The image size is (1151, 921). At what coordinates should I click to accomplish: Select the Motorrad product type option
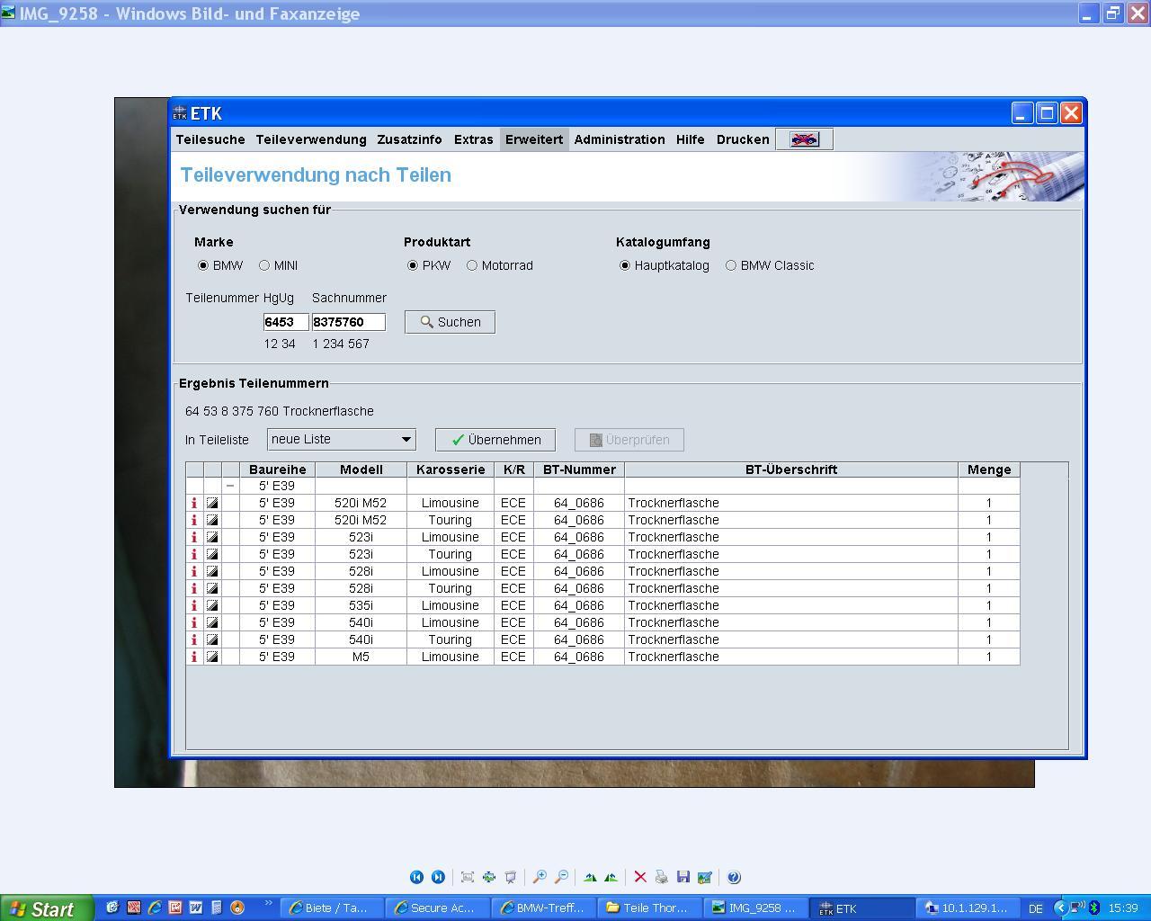(x=472, y=265)
